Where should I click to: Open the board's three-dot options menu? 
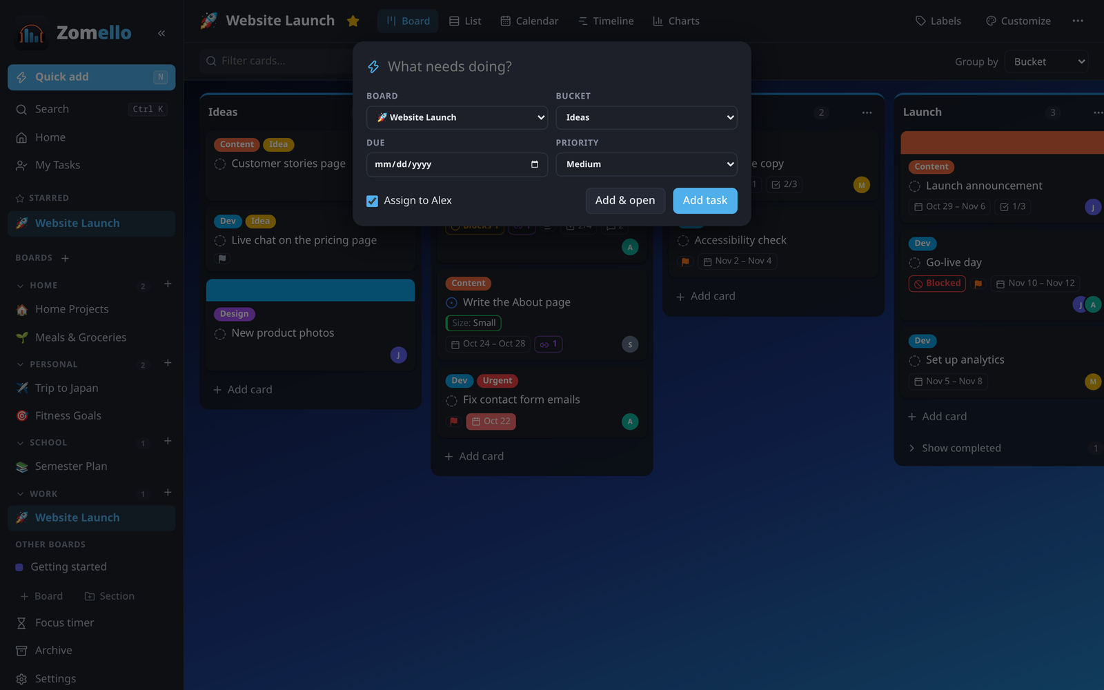click(x=1078, y=21)
